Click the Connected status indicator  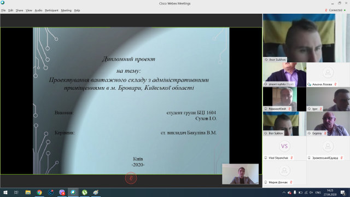(335, 10)
